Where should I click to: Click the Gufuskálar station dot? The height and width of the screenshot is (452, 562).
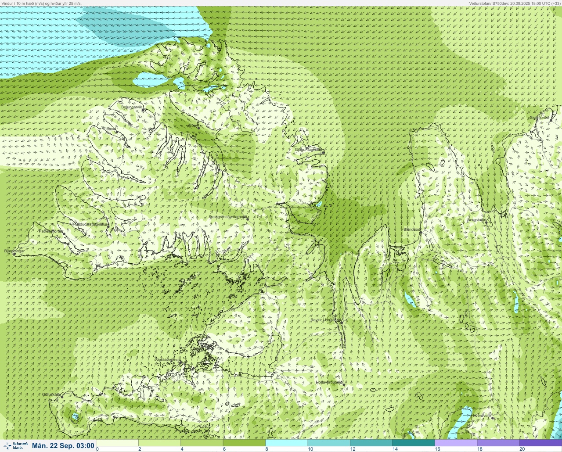point(62,397)
